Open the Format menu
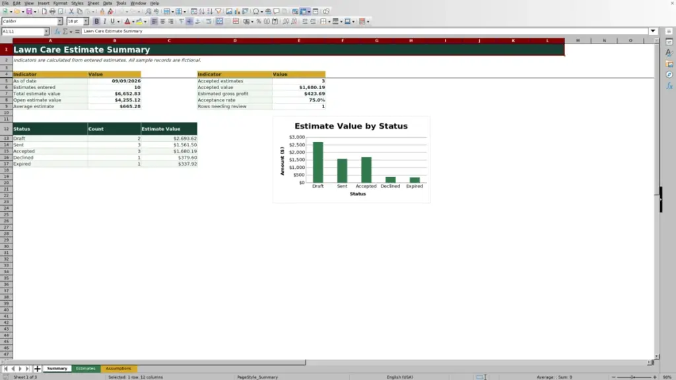676x380 pixels. tap(60, 3)
